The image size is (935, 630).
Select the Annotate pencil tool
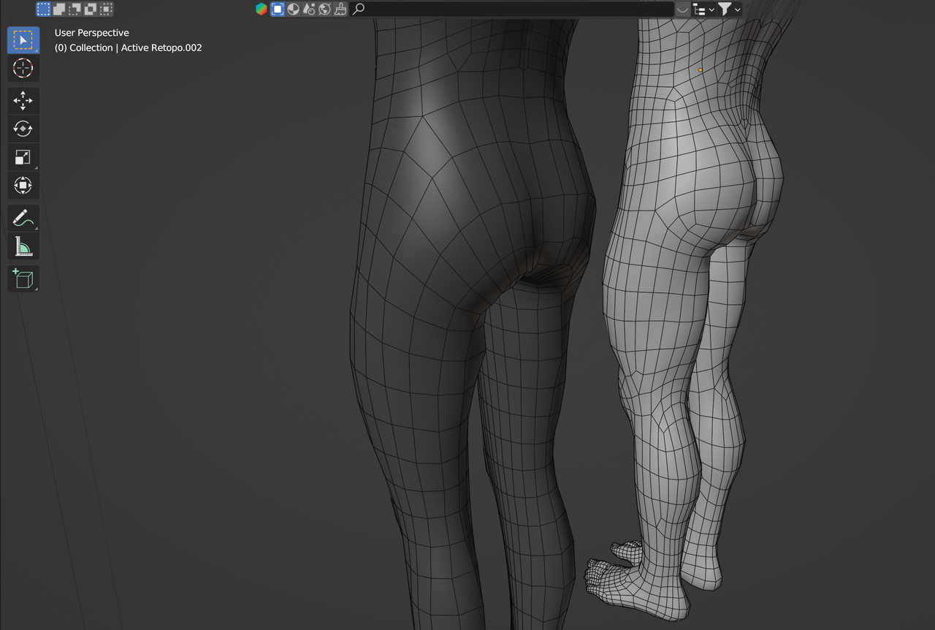tap(23, 218)
